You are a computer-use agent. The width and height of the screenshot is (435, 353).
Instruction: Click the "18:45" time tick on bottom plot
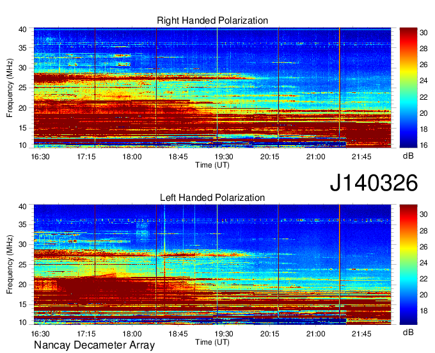point(178,334)
